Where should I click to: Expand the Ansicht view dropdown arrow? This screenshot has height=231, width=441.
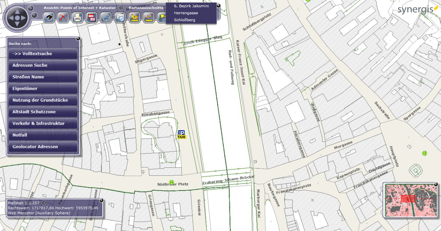[121, 7]
